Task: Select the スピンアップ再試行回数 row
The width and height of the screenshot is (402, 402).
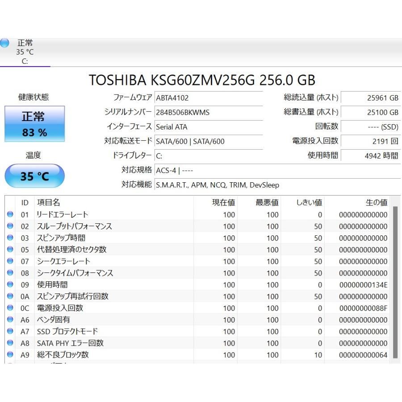Action: tap(197, 297)
